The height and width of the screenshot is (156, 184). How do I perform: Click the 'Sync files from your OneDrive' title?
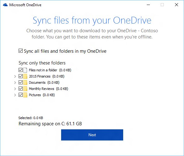coord(92,21)
